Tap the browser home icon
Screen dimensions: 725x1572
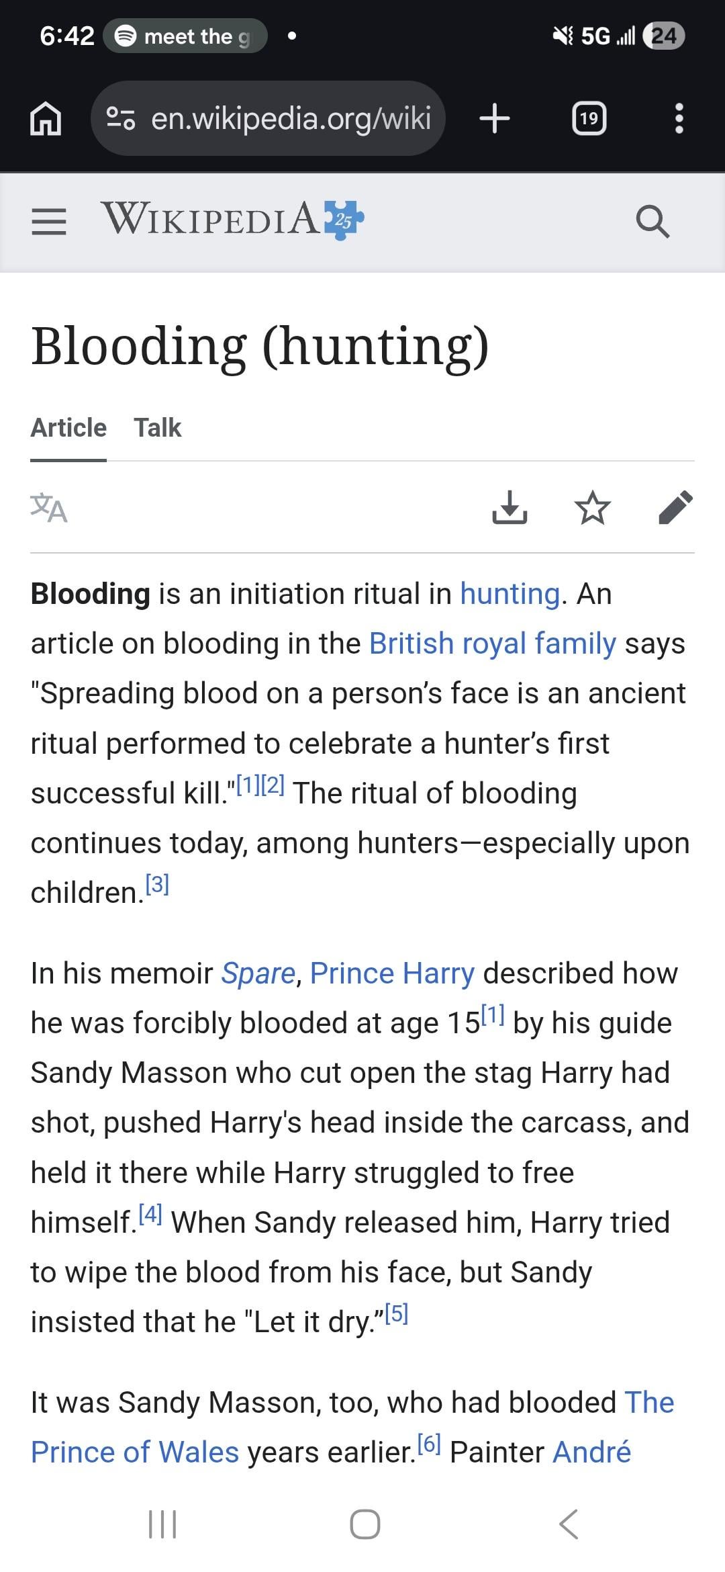click(x=46, y=119)
